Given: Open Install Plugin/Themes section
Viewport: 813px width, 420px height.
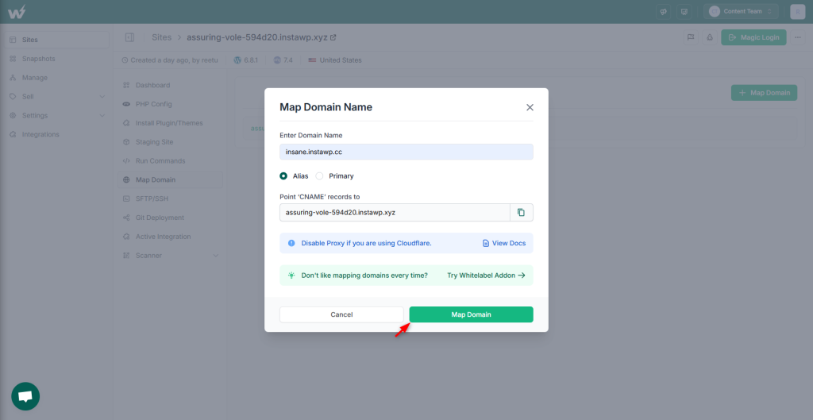Looking at the screenshot, I should click(170, 123).
